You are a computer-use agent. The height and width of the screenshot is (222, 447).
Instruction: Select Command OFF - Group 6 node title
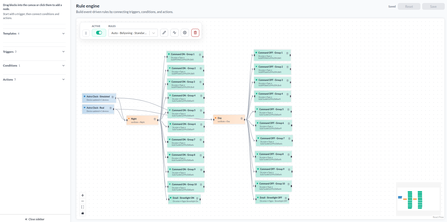click(272, 123)
